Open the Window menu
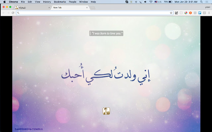212x132 pixels. click(83, 2)
